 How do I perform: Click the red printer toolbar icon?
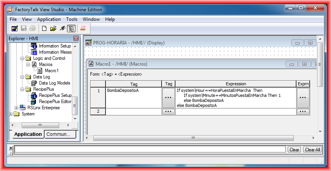pos(83,28)
